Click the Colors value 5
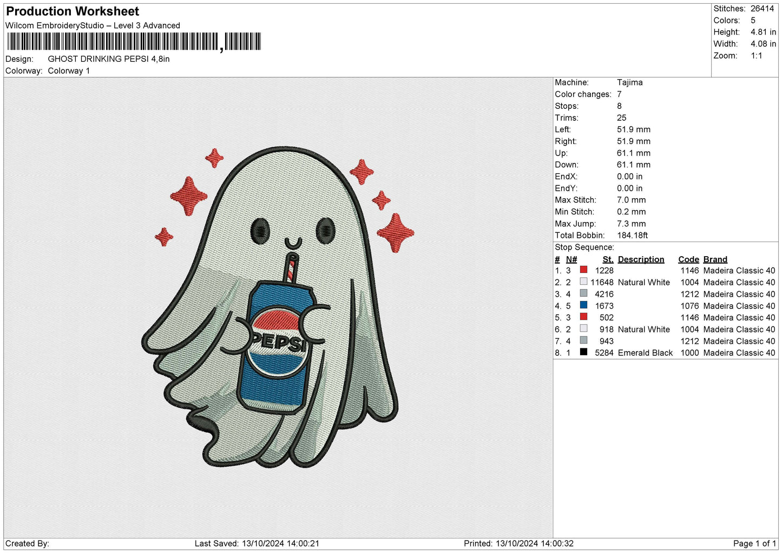This screenshot has height=553, width=782. click(x=753, y=21)
